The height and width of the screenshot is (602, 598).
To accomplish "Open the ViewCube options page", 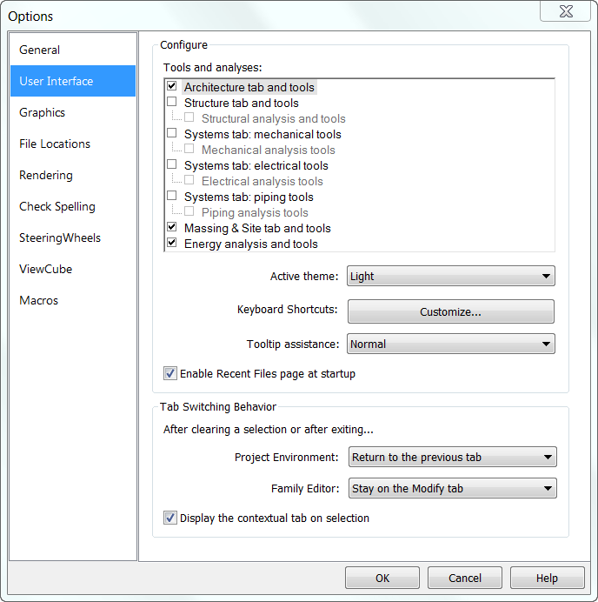I will tap(73, 269).
